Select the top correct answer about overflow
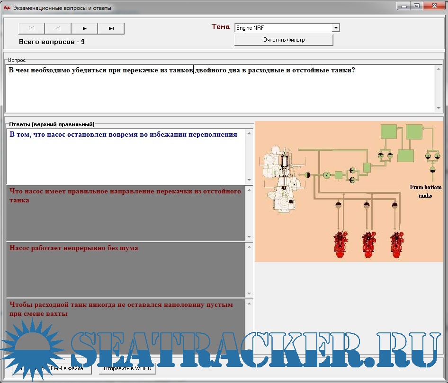 coord(125,156)
